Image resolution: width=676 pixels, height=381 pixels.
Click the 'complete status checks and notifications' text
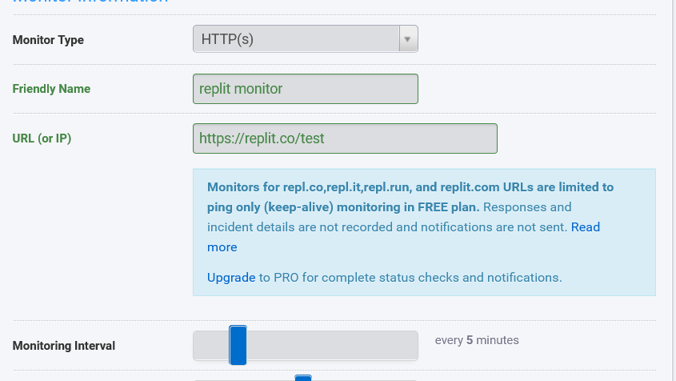tap(448, 278)
